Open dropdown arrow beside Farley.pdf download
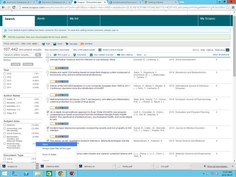The image size is (236, 177). coord(152,166)
